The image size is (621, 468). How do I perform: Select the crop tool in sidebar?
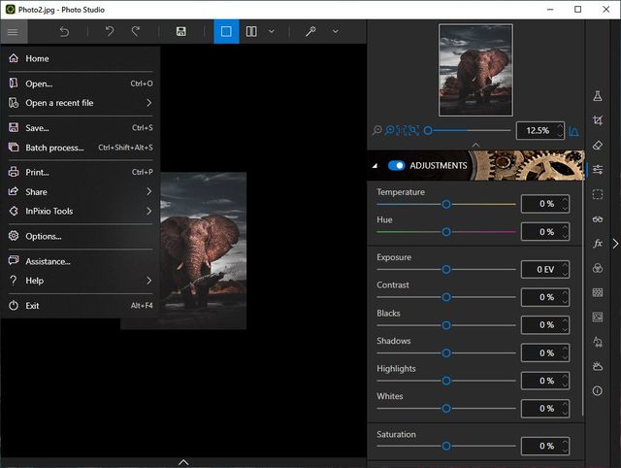coord(598,120)
